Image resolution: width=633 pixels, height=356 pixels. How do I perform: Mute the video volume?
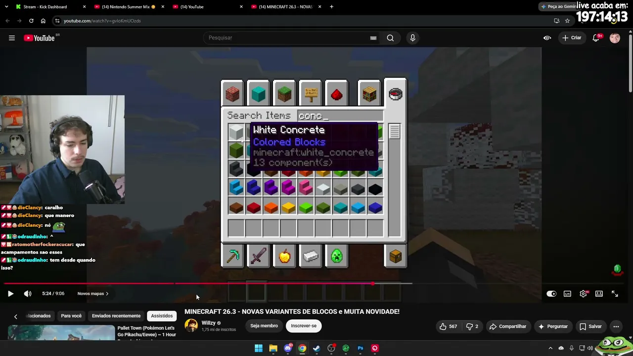pyautogui.click(x=28, y=294)
